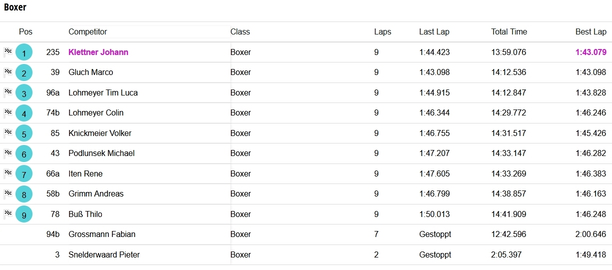Open the Lohmeyer Tim Luca entry
Screen dimensions: 612x270
103,92
